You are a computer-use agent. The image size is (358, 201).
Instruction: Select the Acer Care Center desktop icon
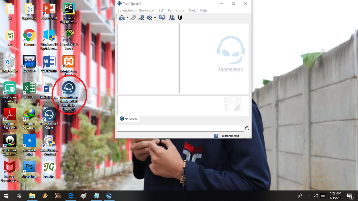pyautogui.click(x=10, y=92)
